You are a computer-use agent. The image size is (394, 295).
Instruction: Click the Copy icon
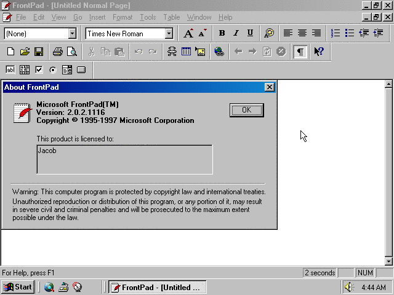[105, 52]
